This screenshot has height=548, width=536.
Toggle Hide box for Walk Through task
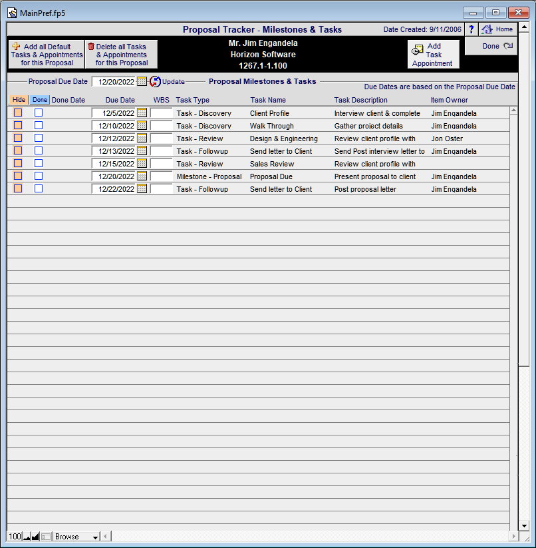coord(18,125)
